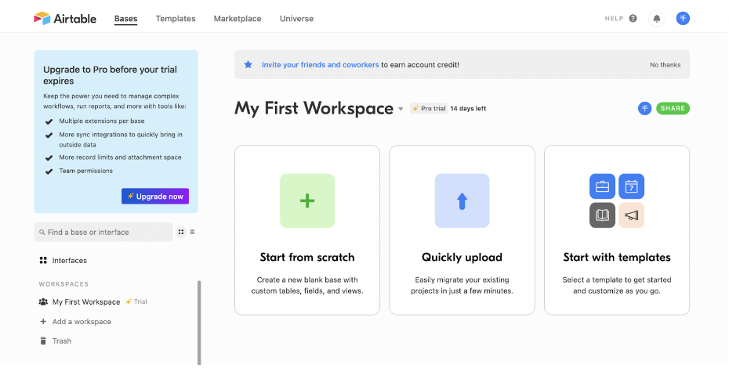Click the WORKSPACES section heading
The height and width of the screenshot is (379, 729).
click(63, 284)
